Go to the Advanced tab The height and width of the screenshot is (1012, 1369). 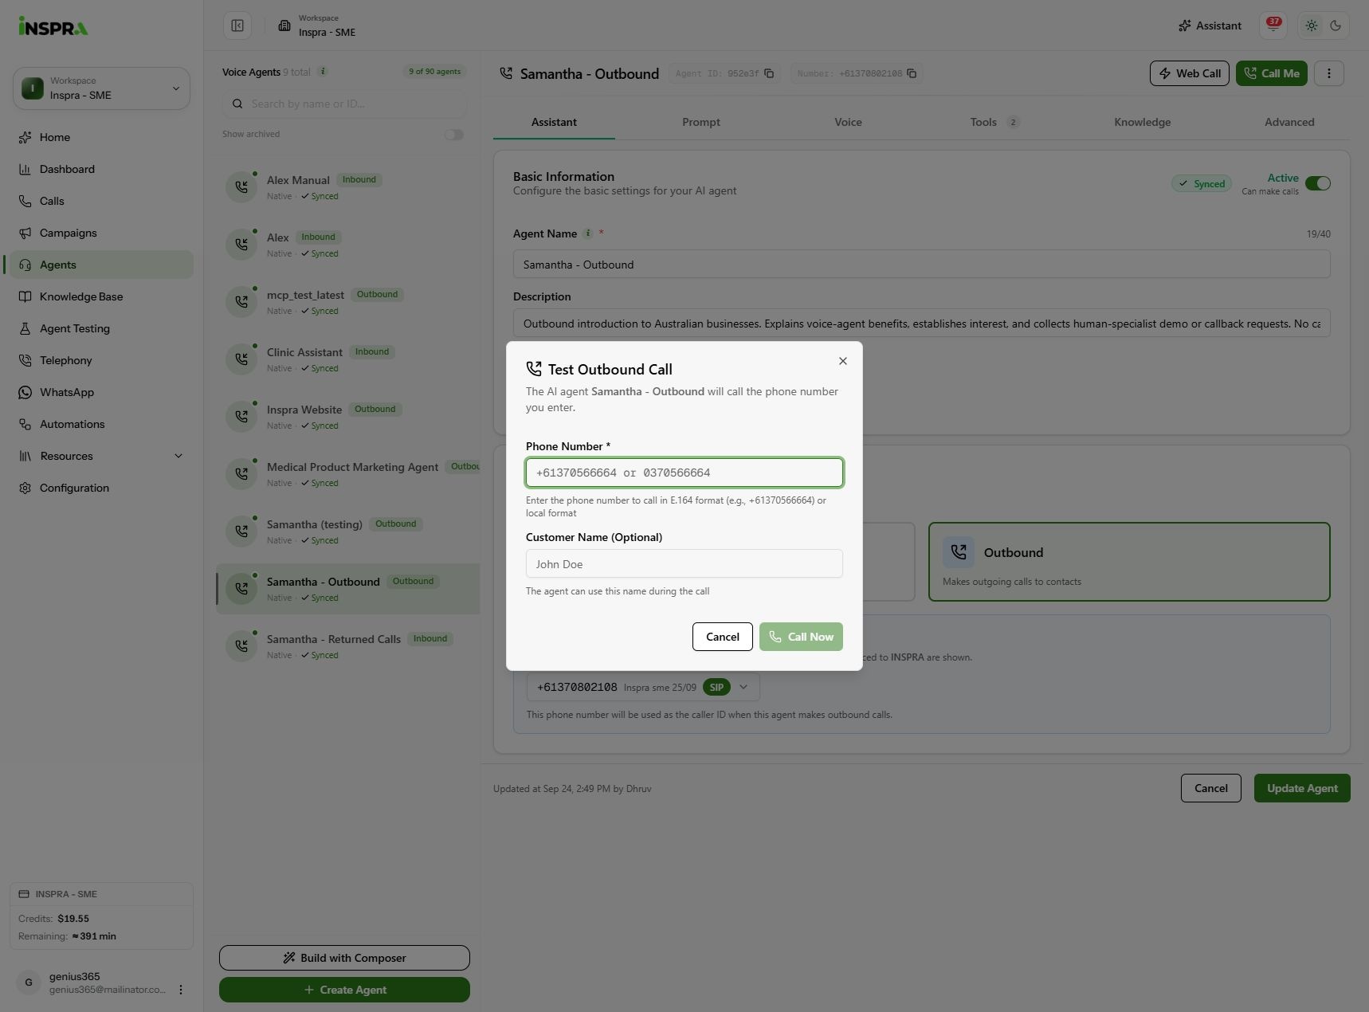point(1289,122)
